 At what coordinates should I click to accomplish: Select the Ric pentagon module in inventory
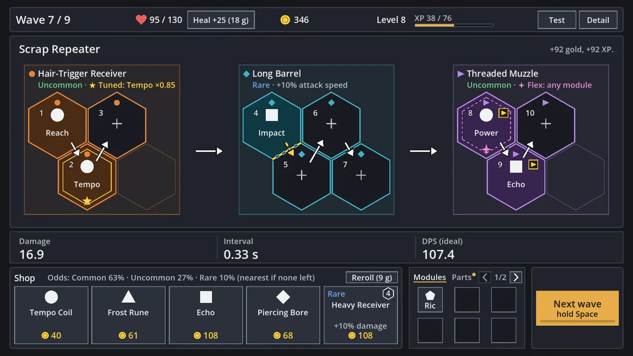click(430, 300)
